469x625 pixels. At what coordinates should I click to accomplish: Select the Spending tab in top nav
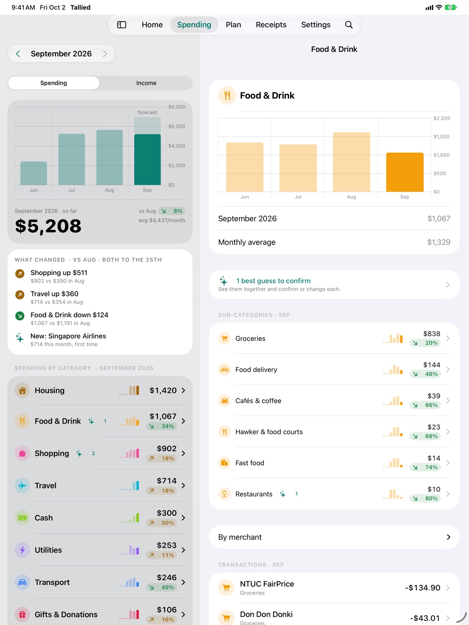point(194,25)
